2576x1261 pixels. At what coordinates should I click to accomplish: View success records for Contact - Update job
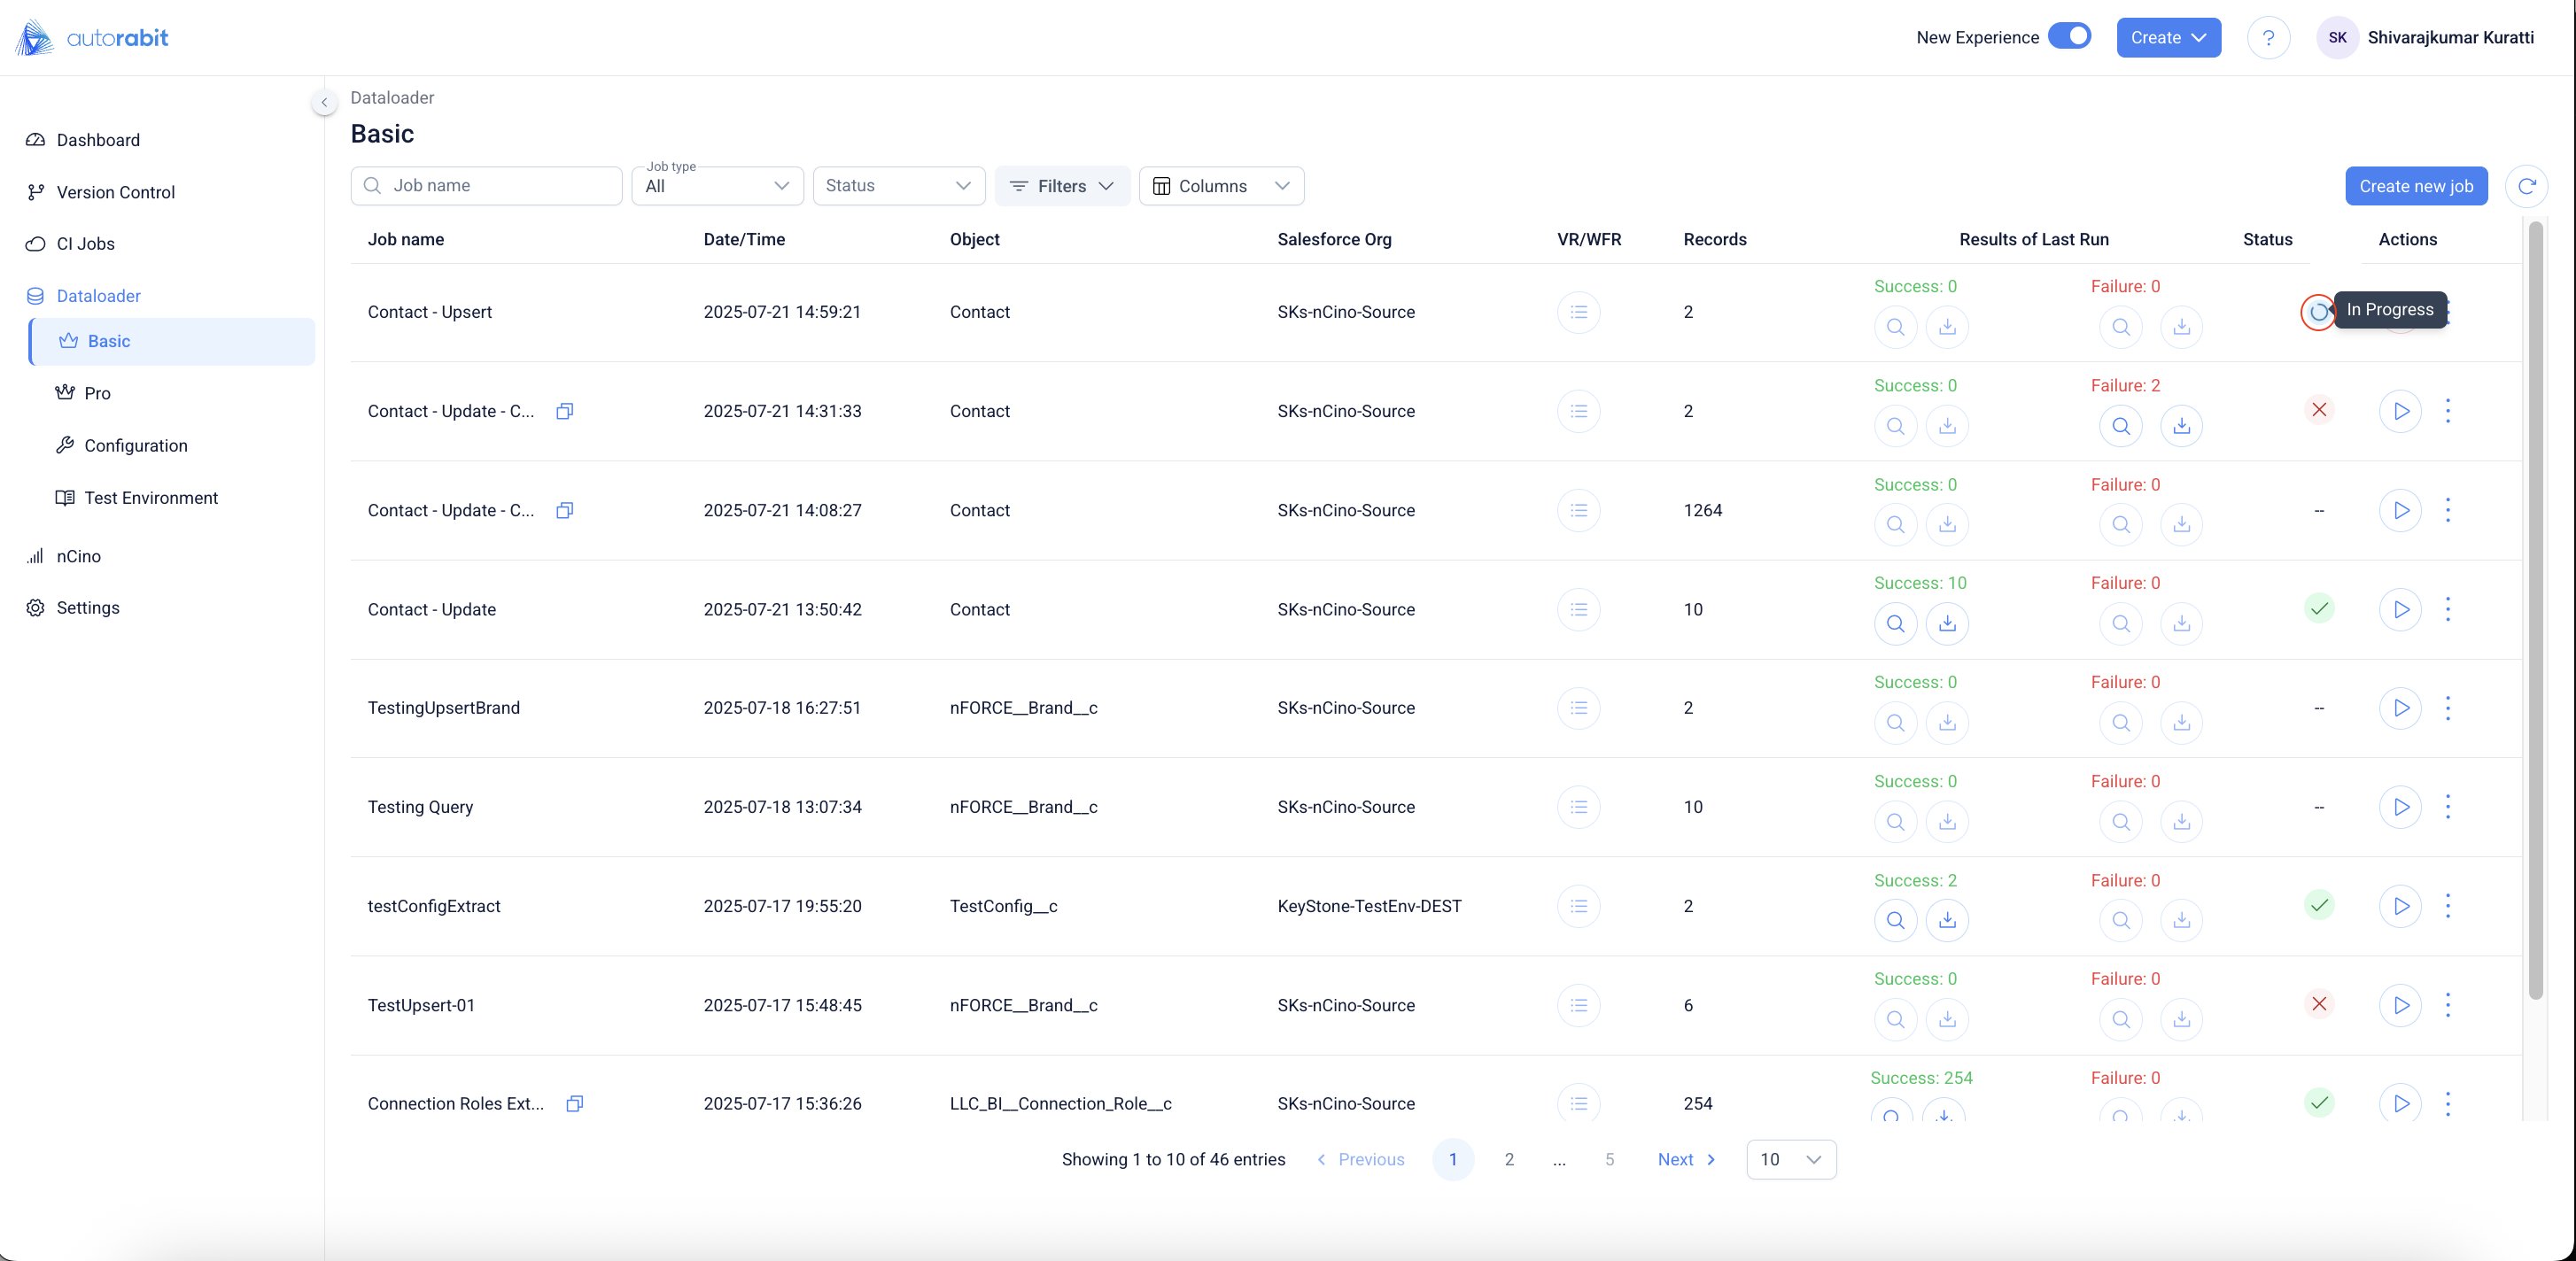click(x=1894, y=624)
